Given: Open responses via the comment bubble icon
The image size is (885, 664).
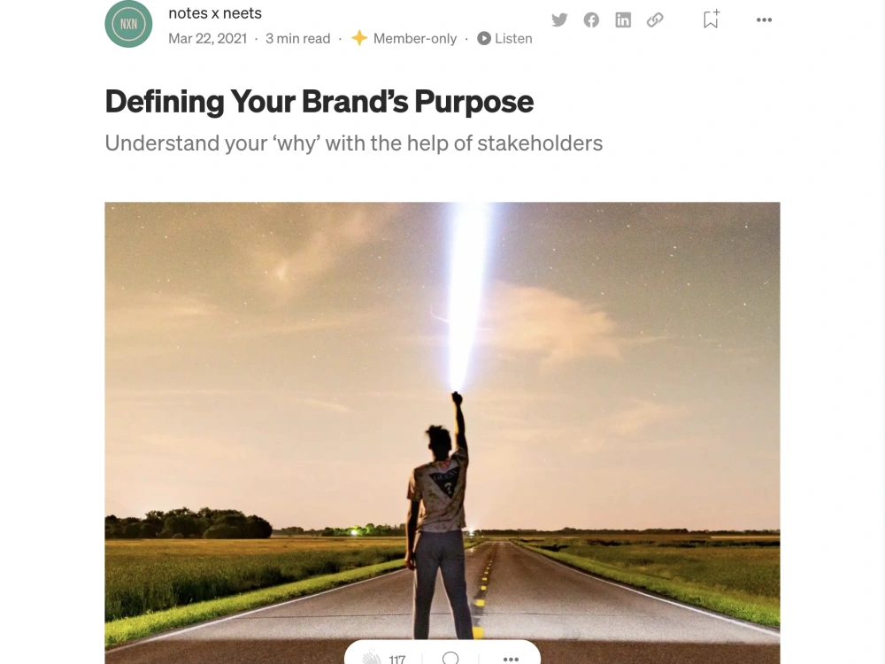Looking at the screenshot, I should (x=451, y=658).
